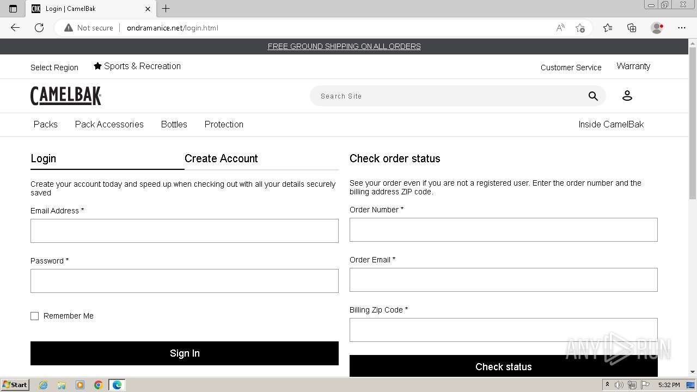Expand the Select Region option
This screenshot has width=697, height=392.
pos(54,68)
